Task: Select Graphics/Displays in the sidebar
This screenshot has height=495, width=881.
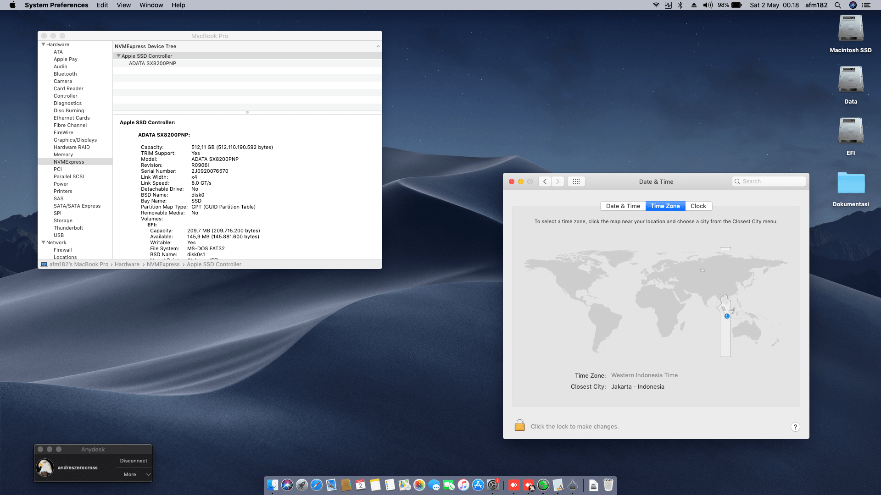Action: pos(75,140)
